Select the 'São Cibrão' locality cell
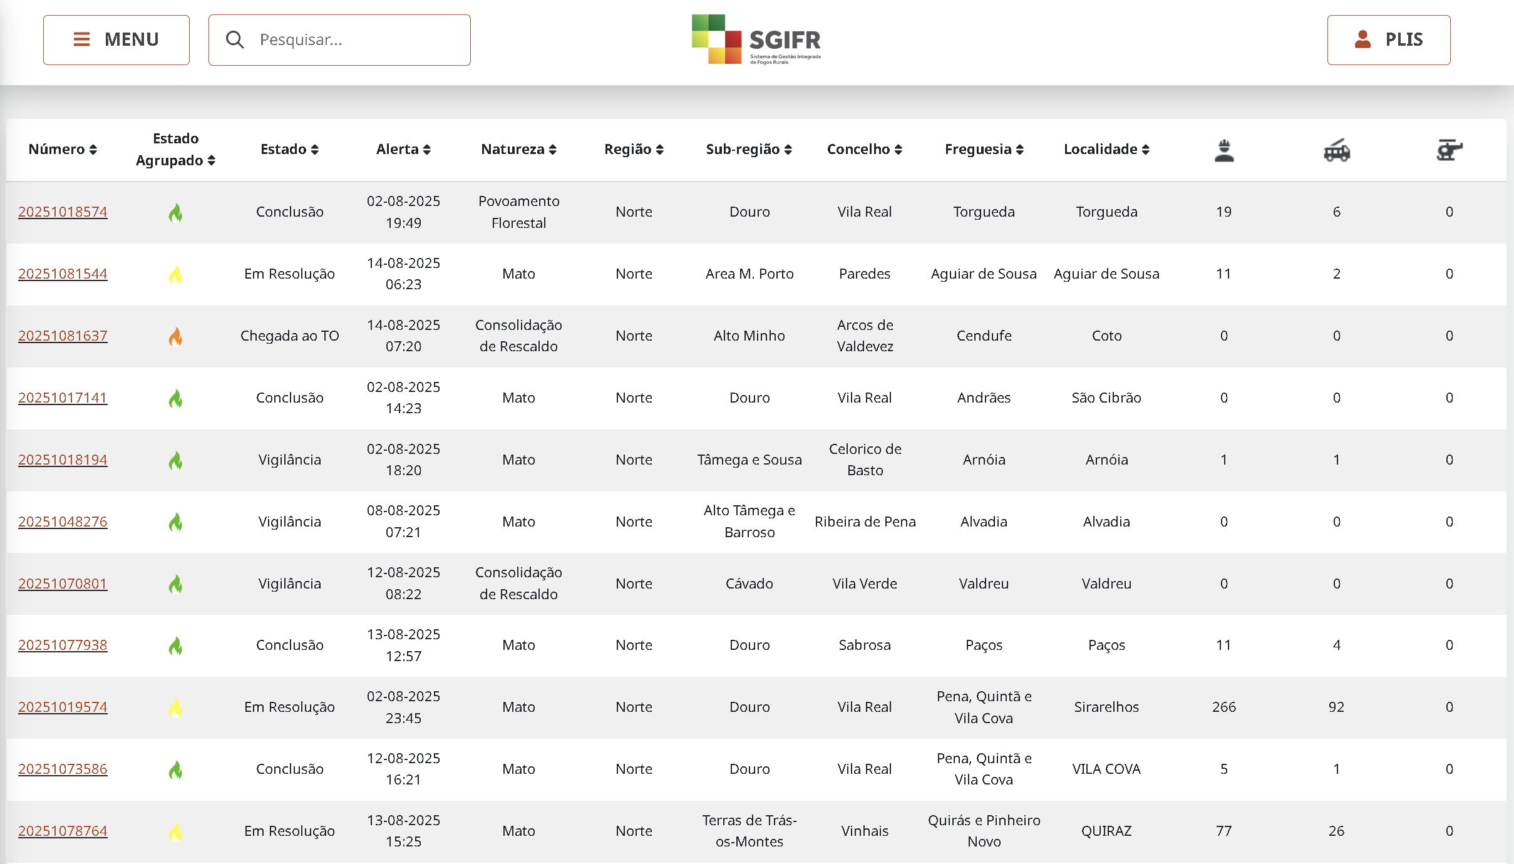The image size is (1514, 864). (x=1106, y=398)
